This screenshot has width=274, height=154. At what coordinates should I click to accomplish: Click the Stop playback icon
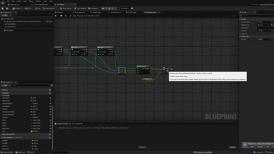110,9
